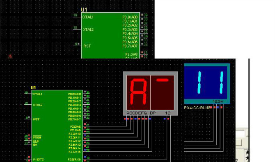
Task: Click the second red seven-segment digit
Action: [163, 92]
